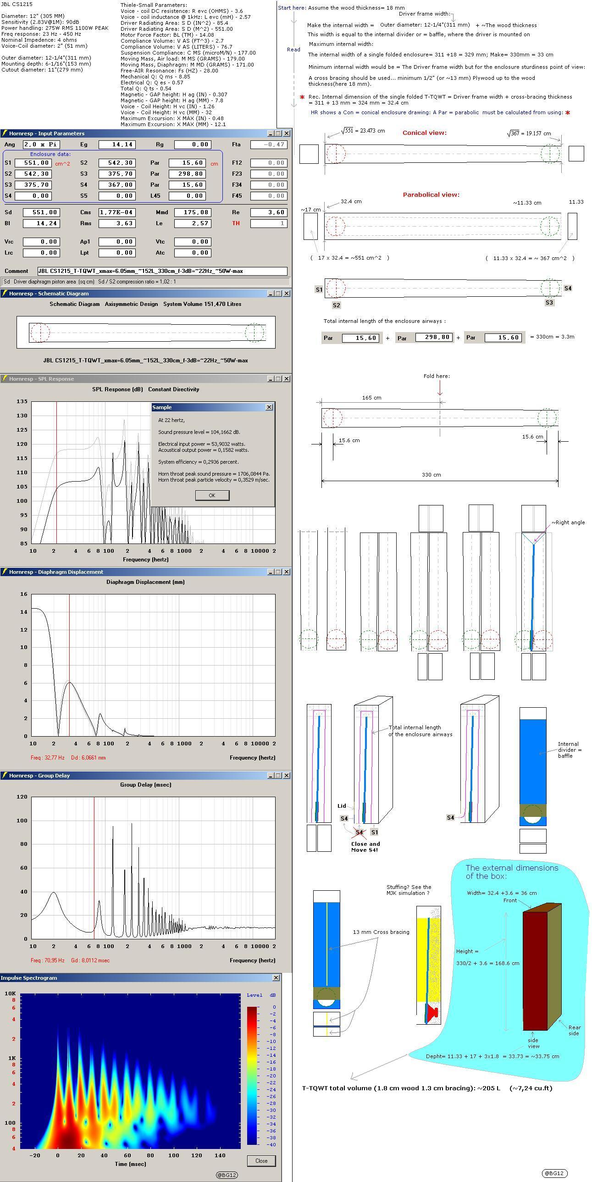Click the System Volume 151,470 Litres text
Screen dimensions: 592x1182
point(202,304)
